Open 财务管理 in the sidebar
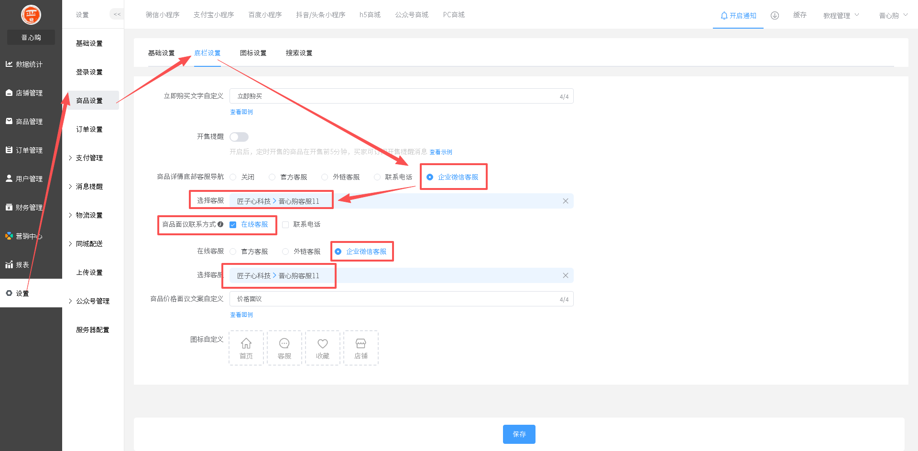Image resolution: width=918 pixels, height=451 pixels. [24, 207]
